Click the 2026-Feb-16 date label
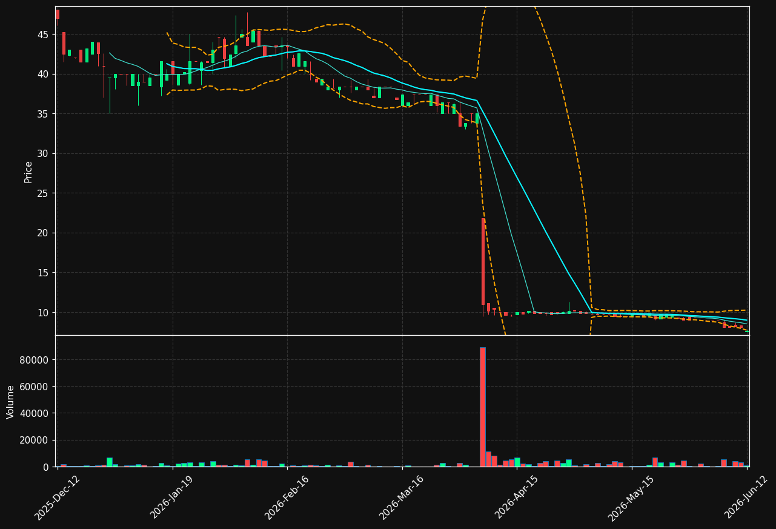The width and height of the screenshot is (776, 529). coord(287,497)
